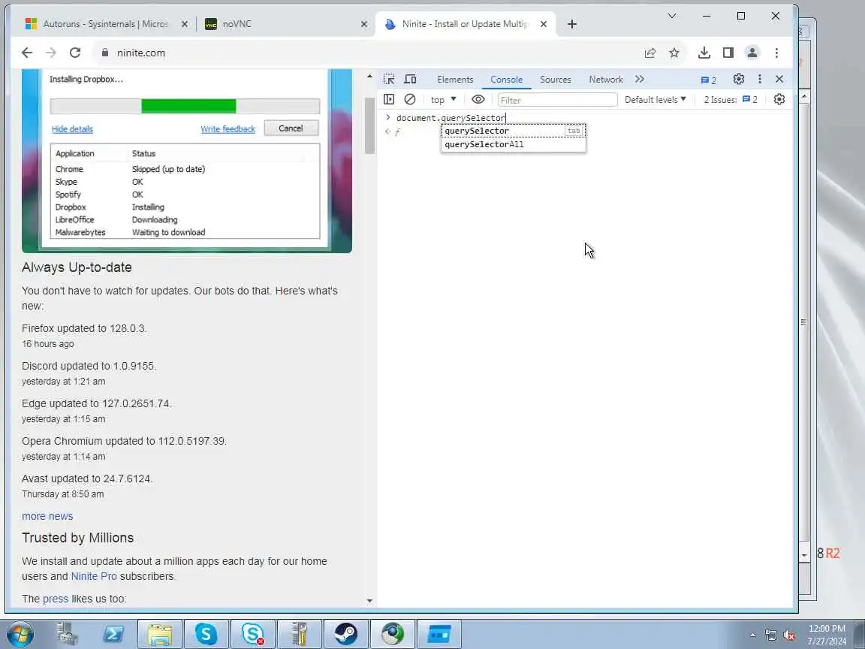Show hidden tray icons arrow
The image size is (865, 649).
click(752, 635)
